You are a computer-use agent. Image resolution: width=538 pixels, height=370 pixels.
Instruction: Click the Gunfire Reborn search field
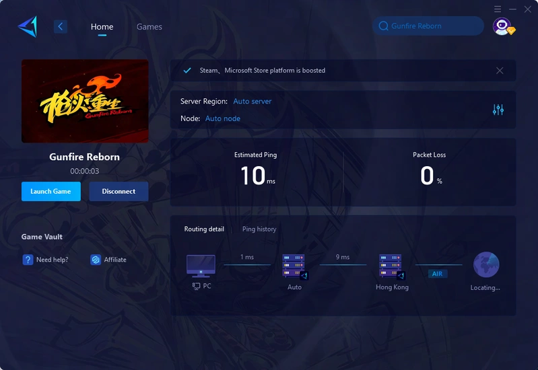[x=428, y=26]
